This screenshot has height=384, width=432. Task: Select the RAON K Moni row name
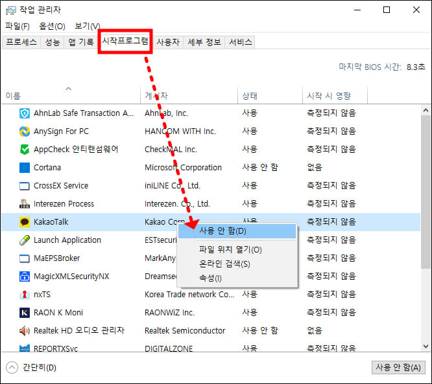pos(58,313)
